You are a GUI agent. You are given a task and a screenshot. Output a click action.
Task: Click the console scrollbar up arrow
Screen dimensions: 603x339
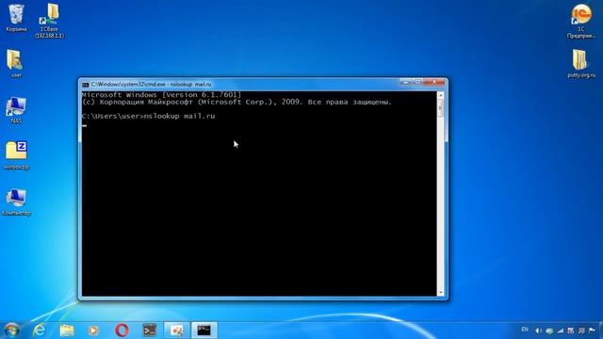coord(441,95)
